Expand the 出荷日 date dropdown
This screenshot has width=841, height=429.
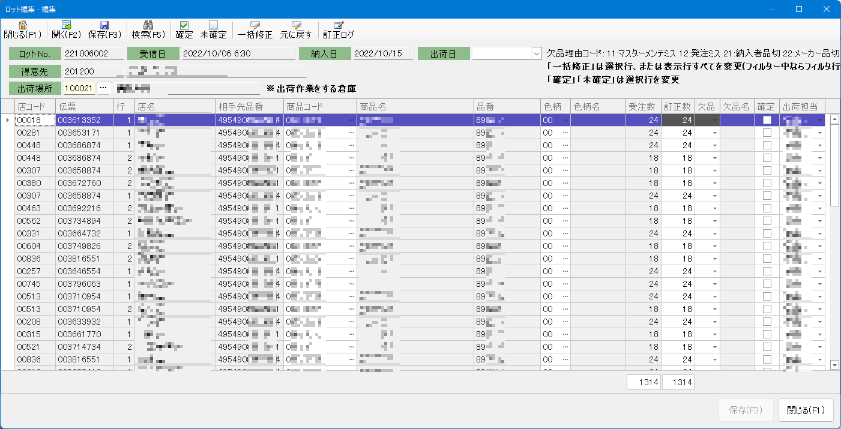[536, 53]
